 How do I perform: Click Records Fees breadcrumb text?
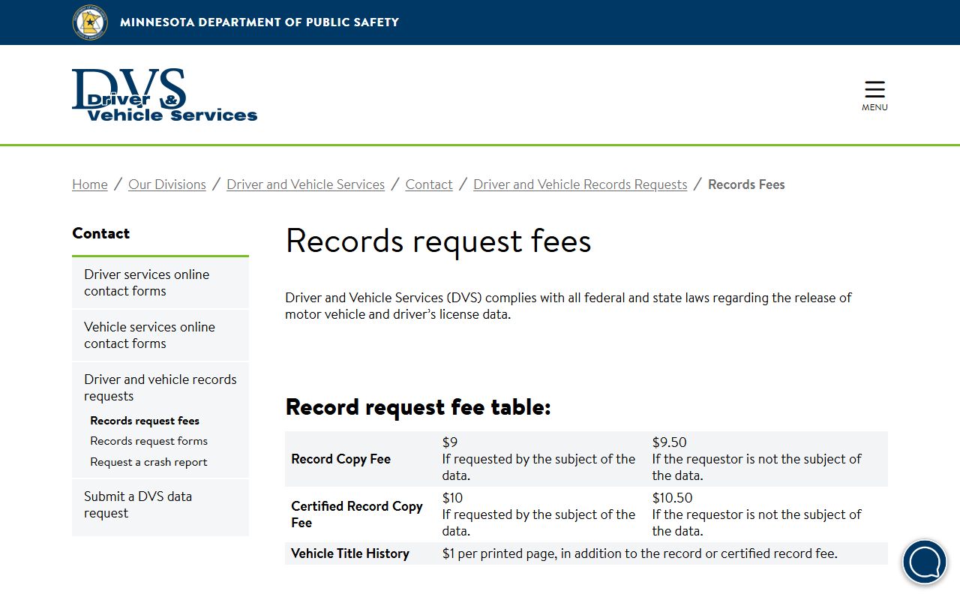click(746, 184)
